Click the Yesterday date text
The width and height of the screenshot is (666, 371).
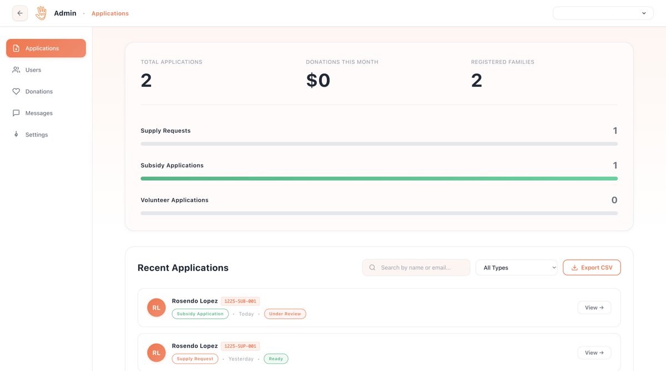click(241, 359)
